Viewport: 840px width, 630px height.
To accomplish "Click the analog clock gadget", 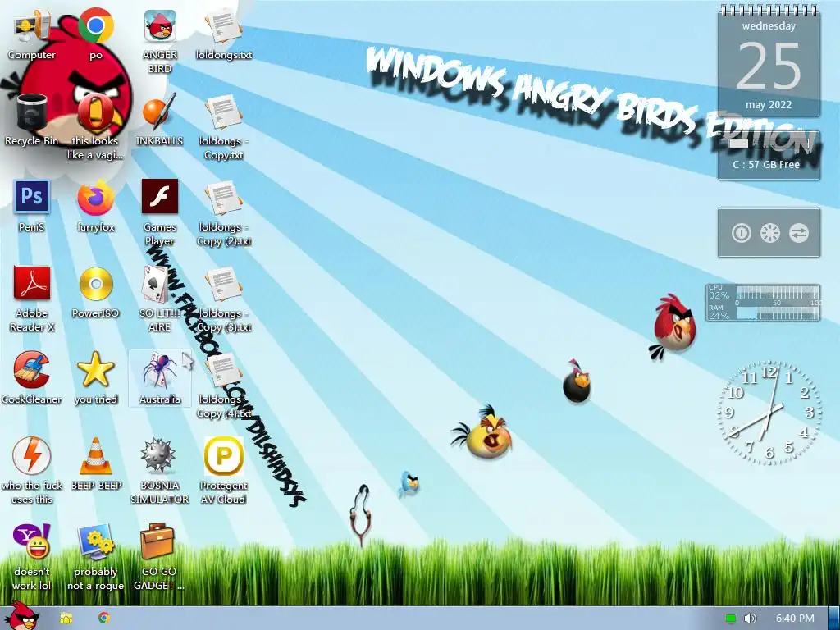I will 769,413.
